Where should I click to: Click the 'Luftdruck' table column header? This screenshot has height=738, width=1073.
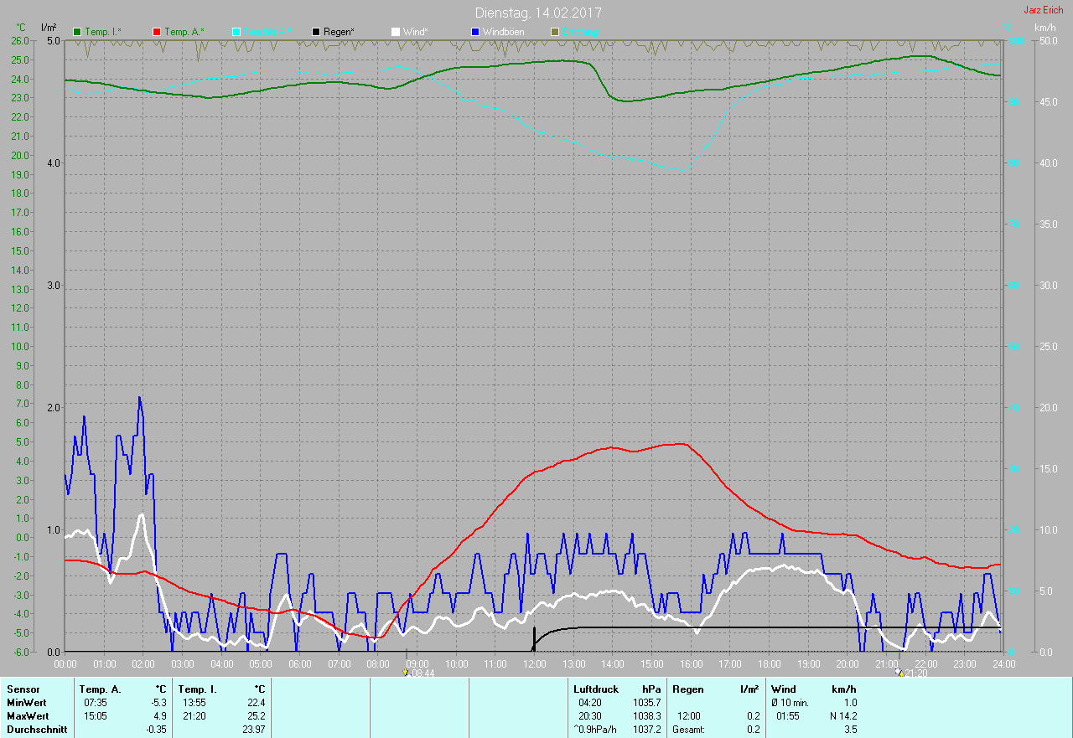tap(596, 689)
